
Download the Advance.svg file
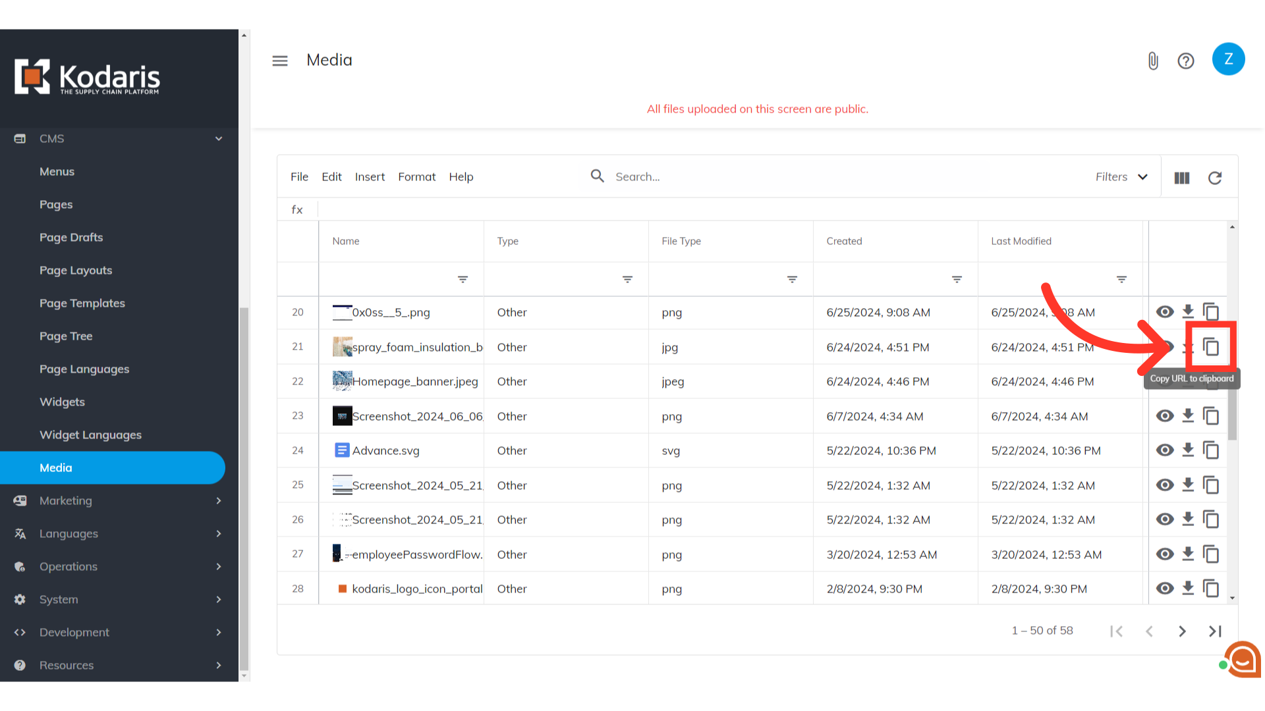(1187, 450)
